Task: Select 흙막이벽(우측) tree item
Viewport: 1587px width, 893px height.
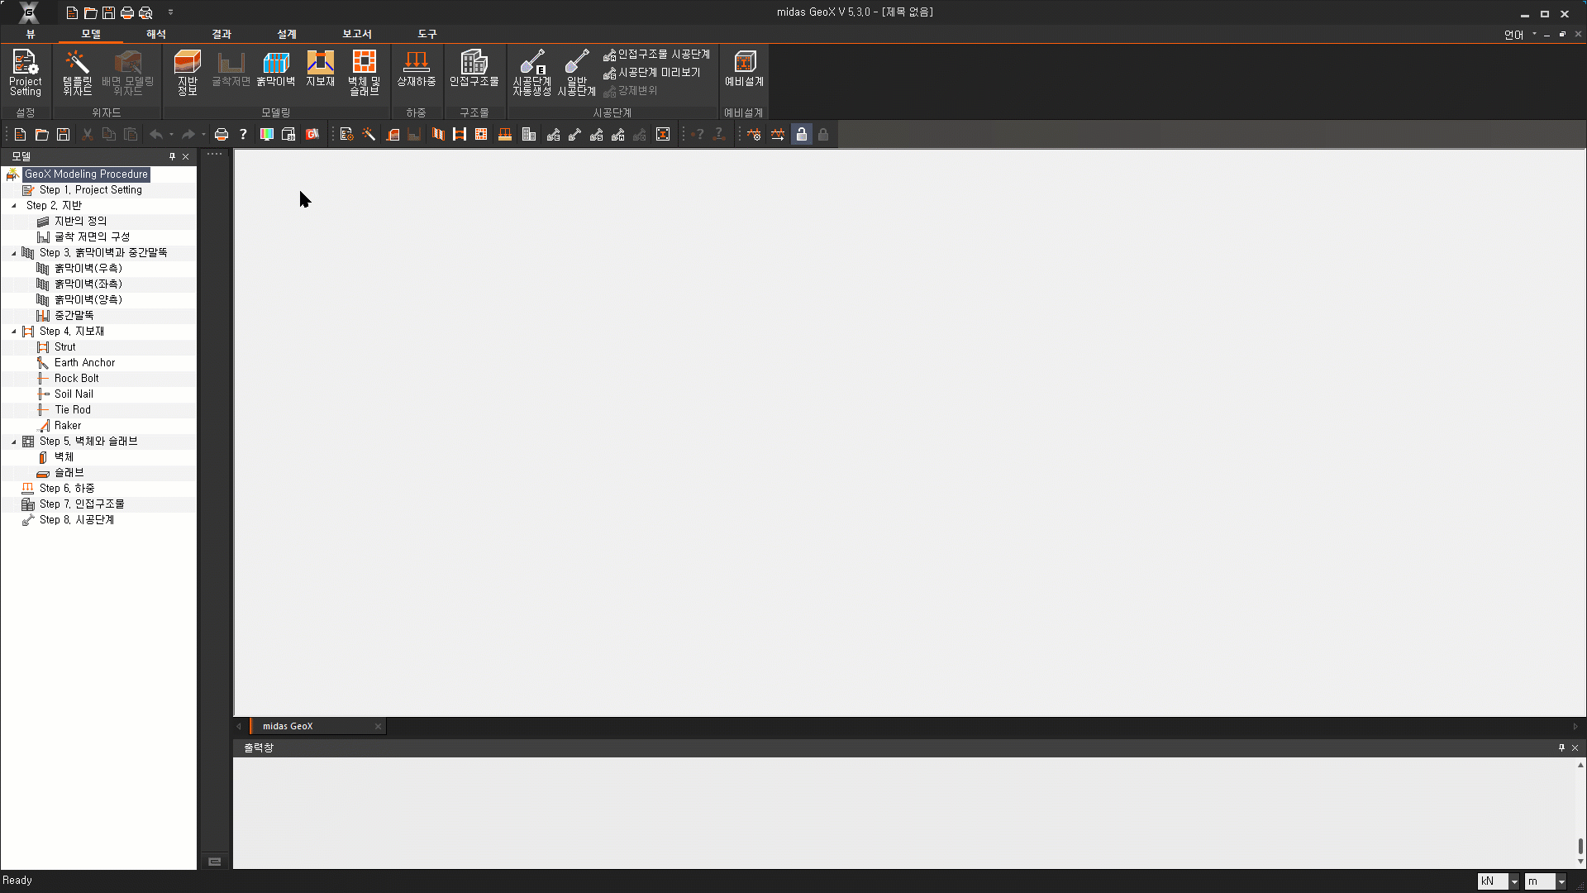Action: (x=88, y=269)
